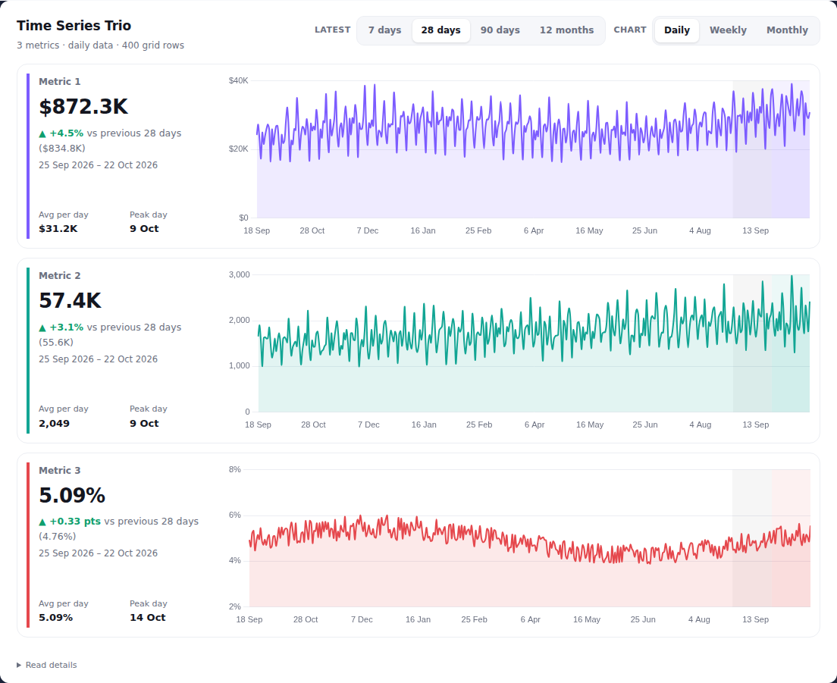Click the 8% axis label
Viewport: 837px width, 683px height.
point(235,469)
